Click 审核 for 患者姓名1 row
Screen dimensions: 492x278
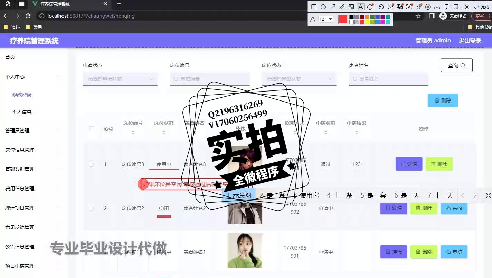[x=454, y=252]
